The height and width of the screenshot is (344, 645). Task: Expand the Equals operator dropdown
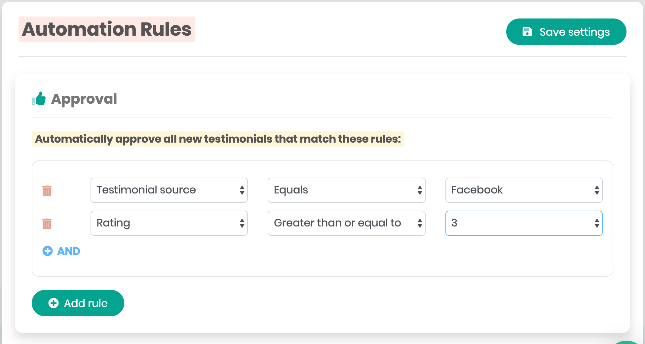coord(346,190)
